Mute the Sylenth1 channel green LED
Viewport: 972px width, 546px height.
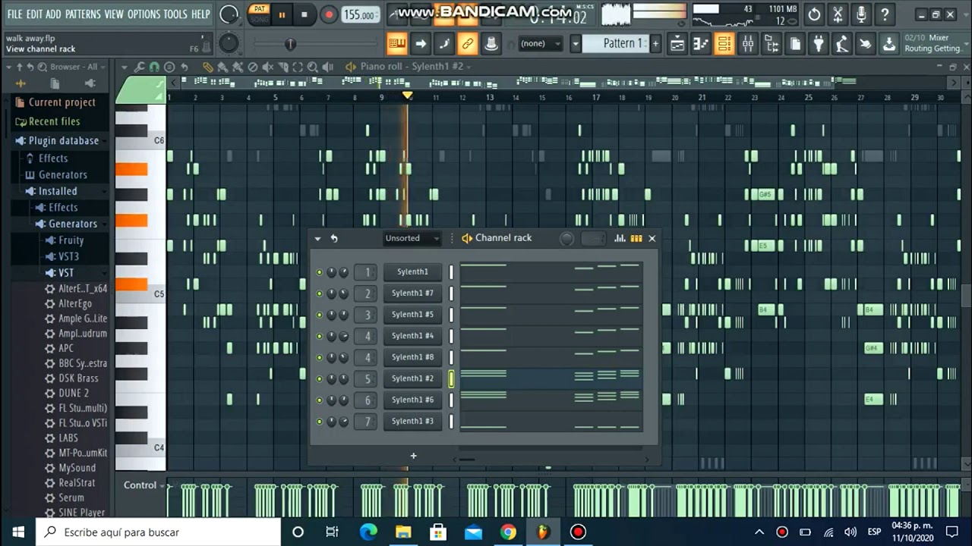(x=319, y=272)
